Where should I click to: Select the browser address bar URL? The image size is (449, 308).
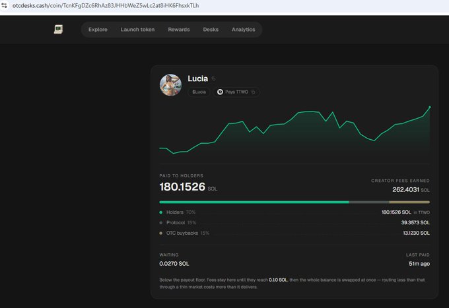106,5
